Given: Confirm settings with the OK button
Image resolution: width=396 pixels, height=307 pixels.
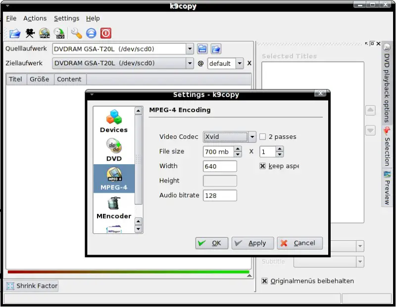Looking at the screenshot, I should [212, 243].
